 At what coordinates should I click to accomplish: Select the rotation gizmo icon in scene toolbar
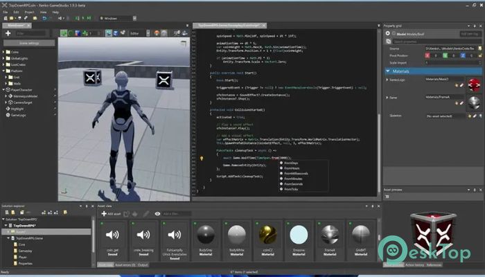point(71,33)
